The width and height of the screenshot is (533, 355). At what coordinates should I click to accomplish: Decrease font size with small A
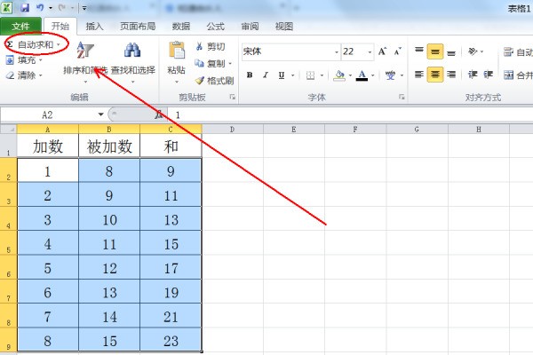(x=398, y=51)
